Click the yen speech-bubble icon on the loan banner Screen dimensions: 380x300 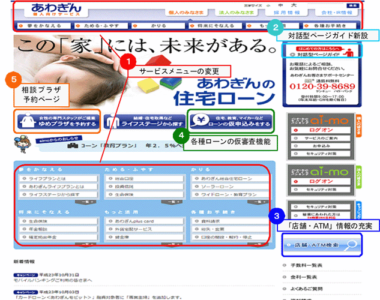pos(201,121)
